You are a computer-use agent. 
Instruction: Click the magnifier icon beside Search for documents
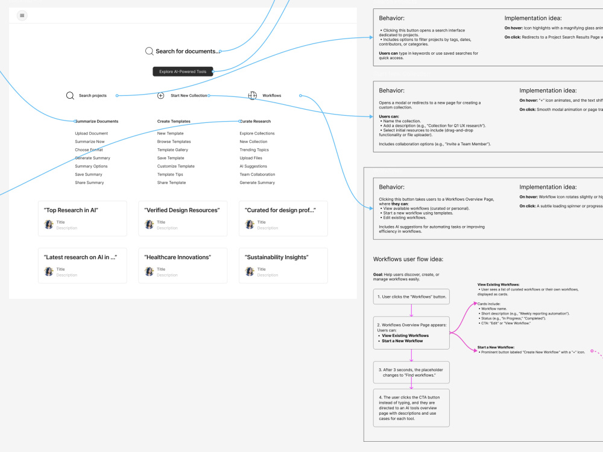tap(149, 51)
